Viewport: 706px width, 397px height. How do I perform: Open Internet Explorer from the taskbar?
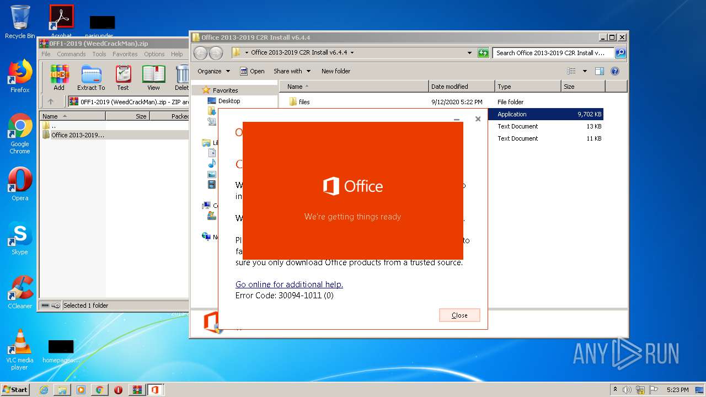click(44, 390)
